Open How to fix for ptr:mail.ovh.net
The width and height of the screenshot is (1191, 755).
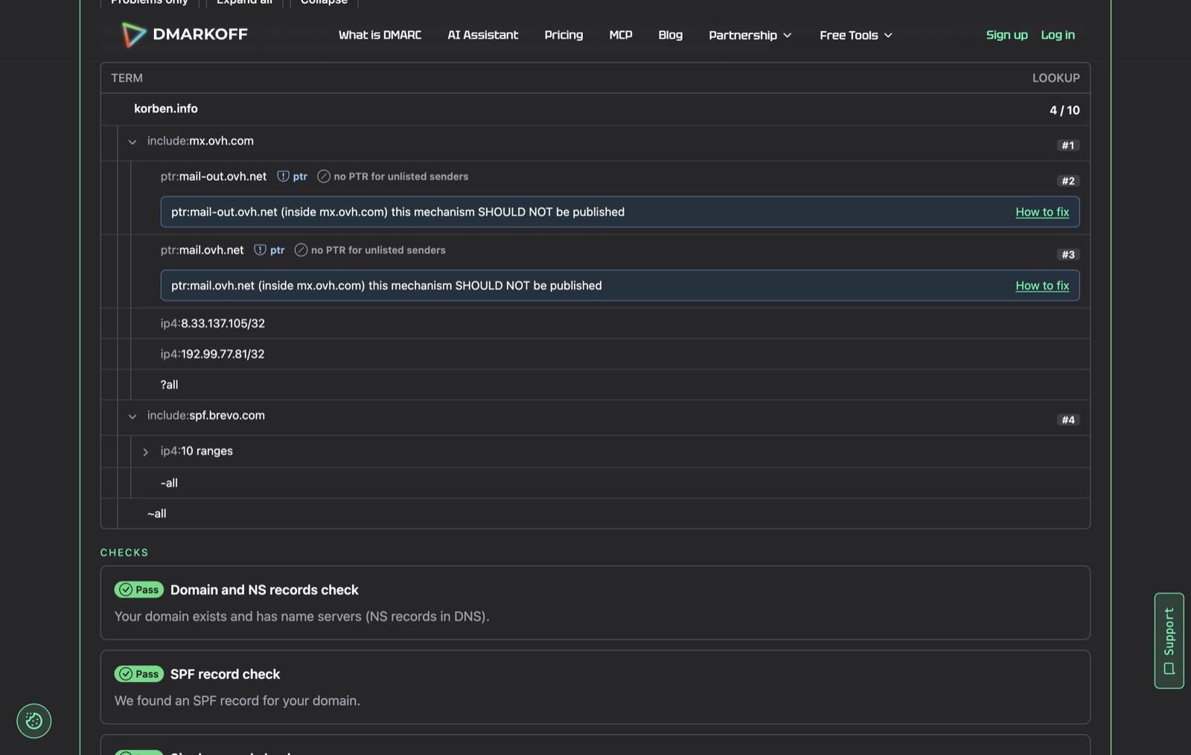click(x=1042, y=286)
